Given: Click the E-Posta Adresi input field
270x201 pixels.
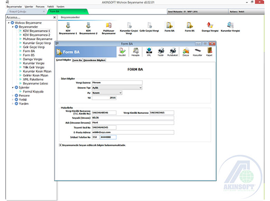Looking at the screenshot, I should click(133, 132).
